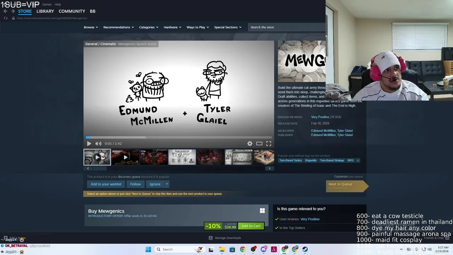
Task: Open the Top Sellers relevance link
Action: click(292, 228)
